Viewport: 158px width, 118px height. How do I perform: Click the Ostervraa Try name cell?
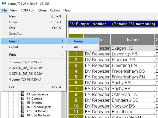pyautogui.click(x=132, y=94)
